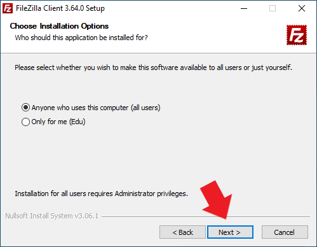Viewport: 317px width, 247px height.
Task: Click the "FileZilla Client 3.64.0 Setup" window title
Action: (x=60, y=8)
